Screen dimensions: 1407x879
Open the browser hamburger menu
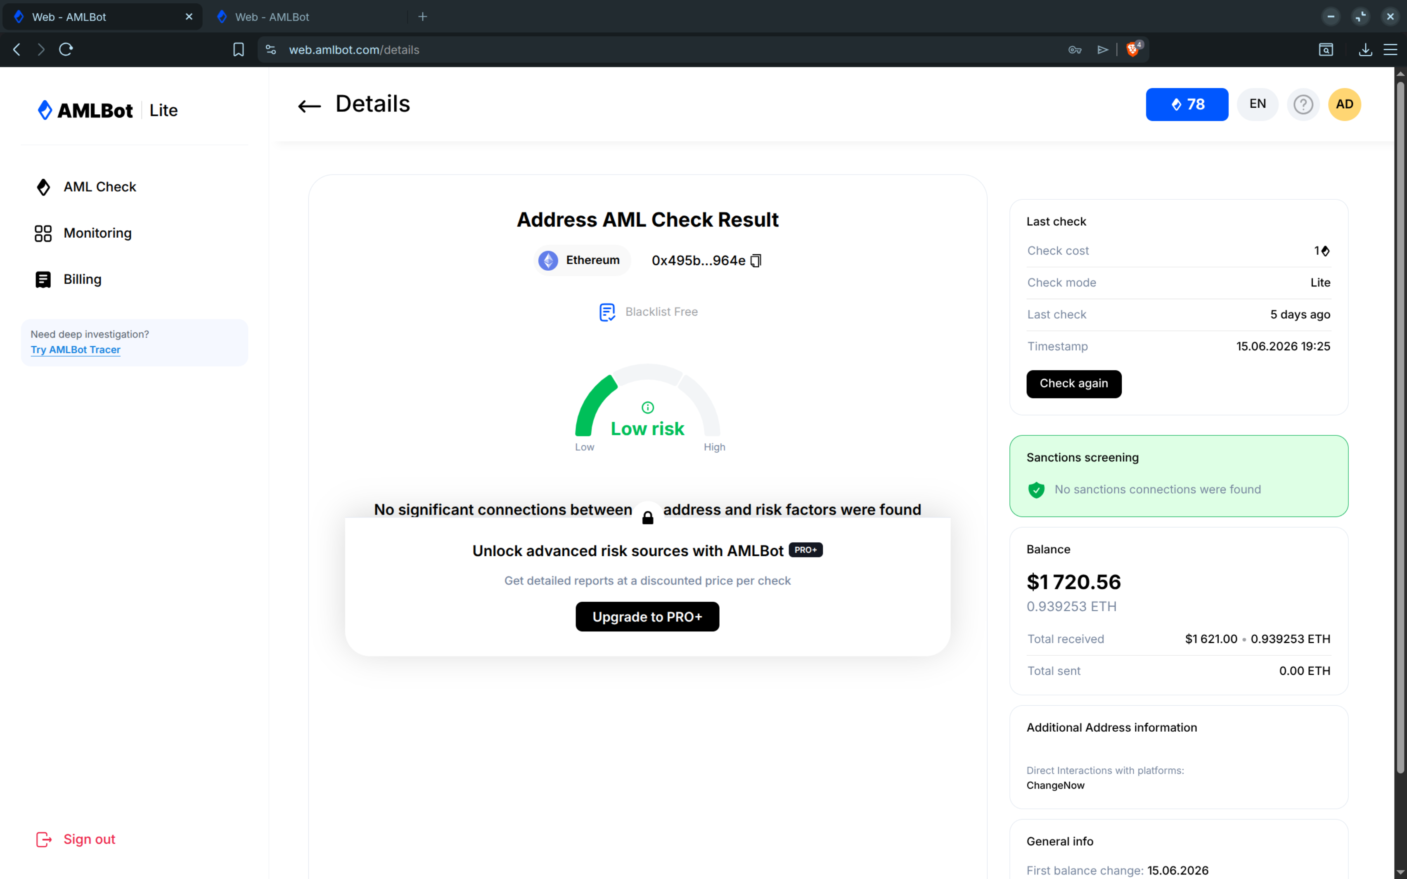pyautogui.click(x=1390, y=50)
